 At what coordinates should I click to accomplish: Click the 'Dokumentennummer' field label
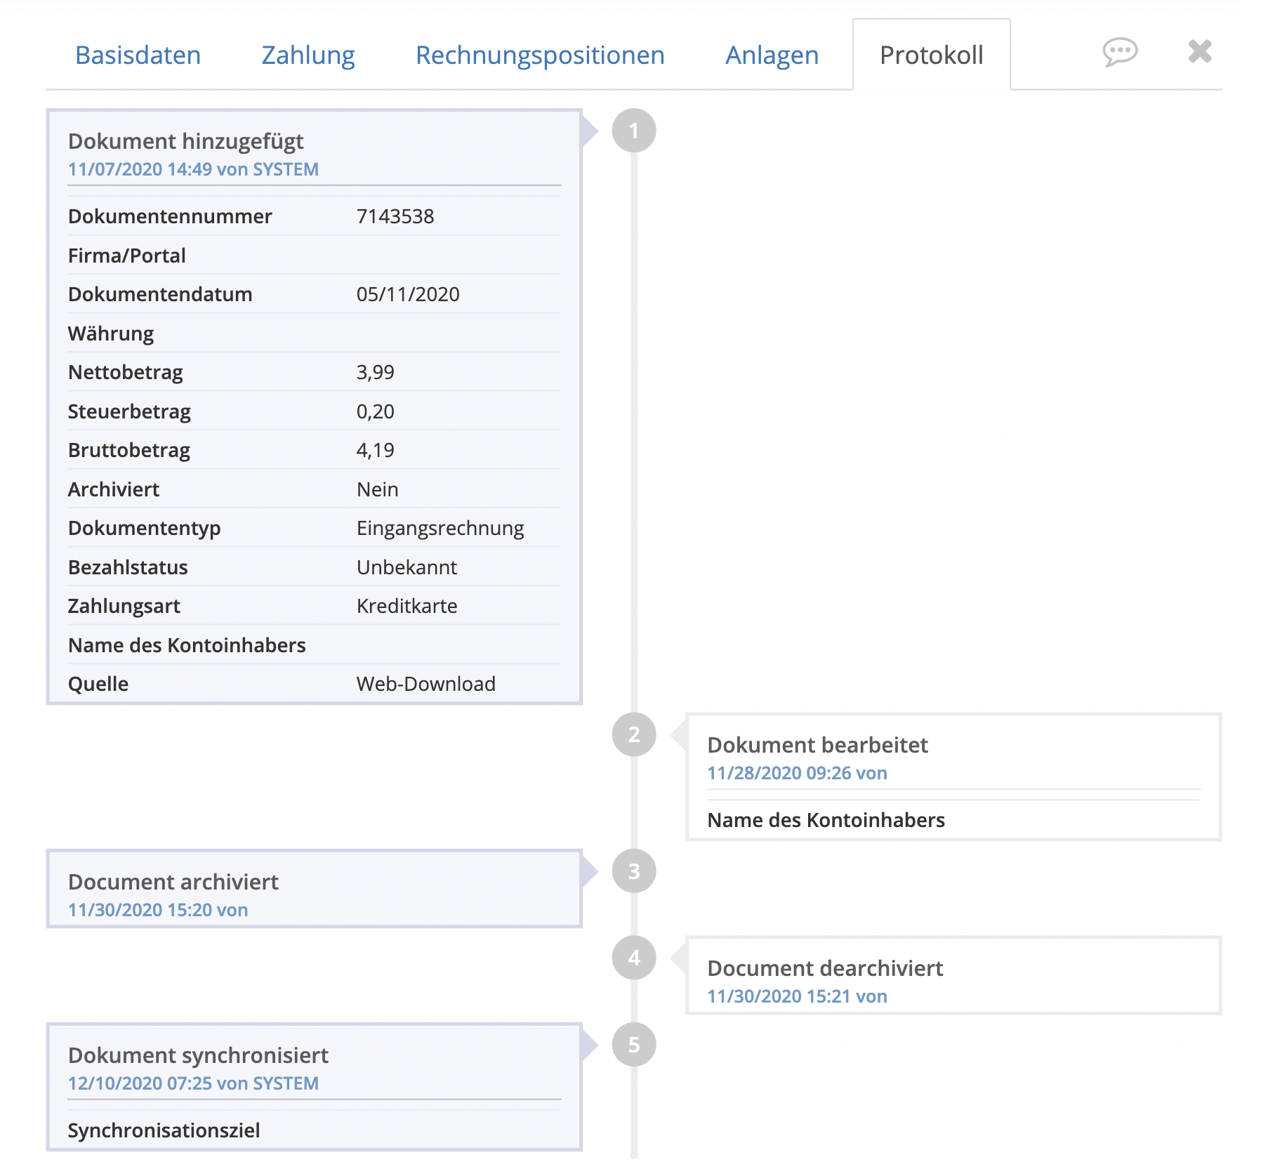tap(170, 216)
